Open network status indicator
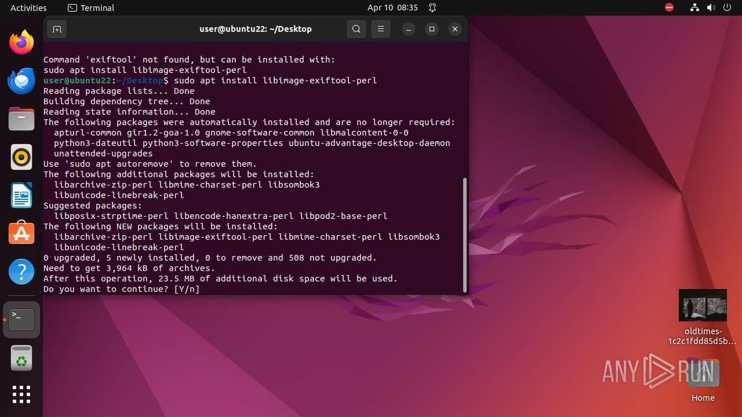This screenshot has height=417, width=742. 694,8
